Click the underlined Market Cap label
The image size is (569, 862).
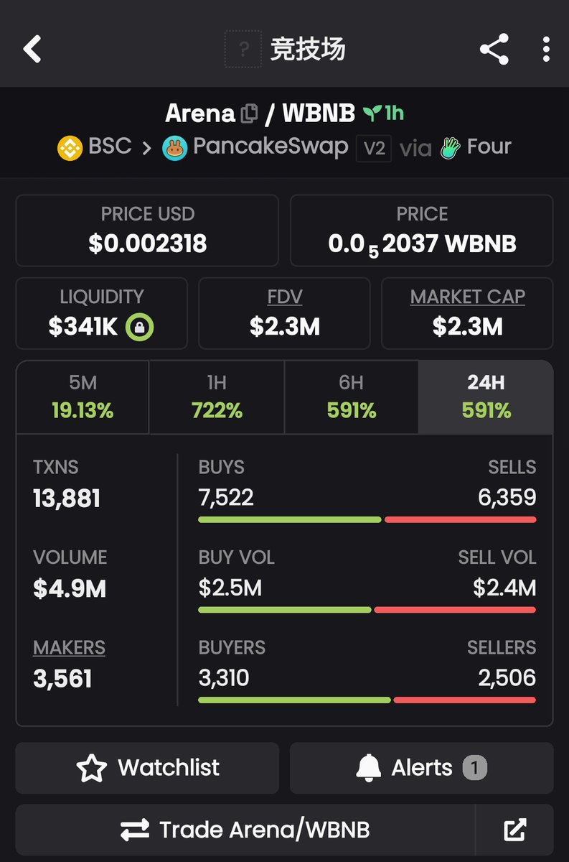point(467,297)
